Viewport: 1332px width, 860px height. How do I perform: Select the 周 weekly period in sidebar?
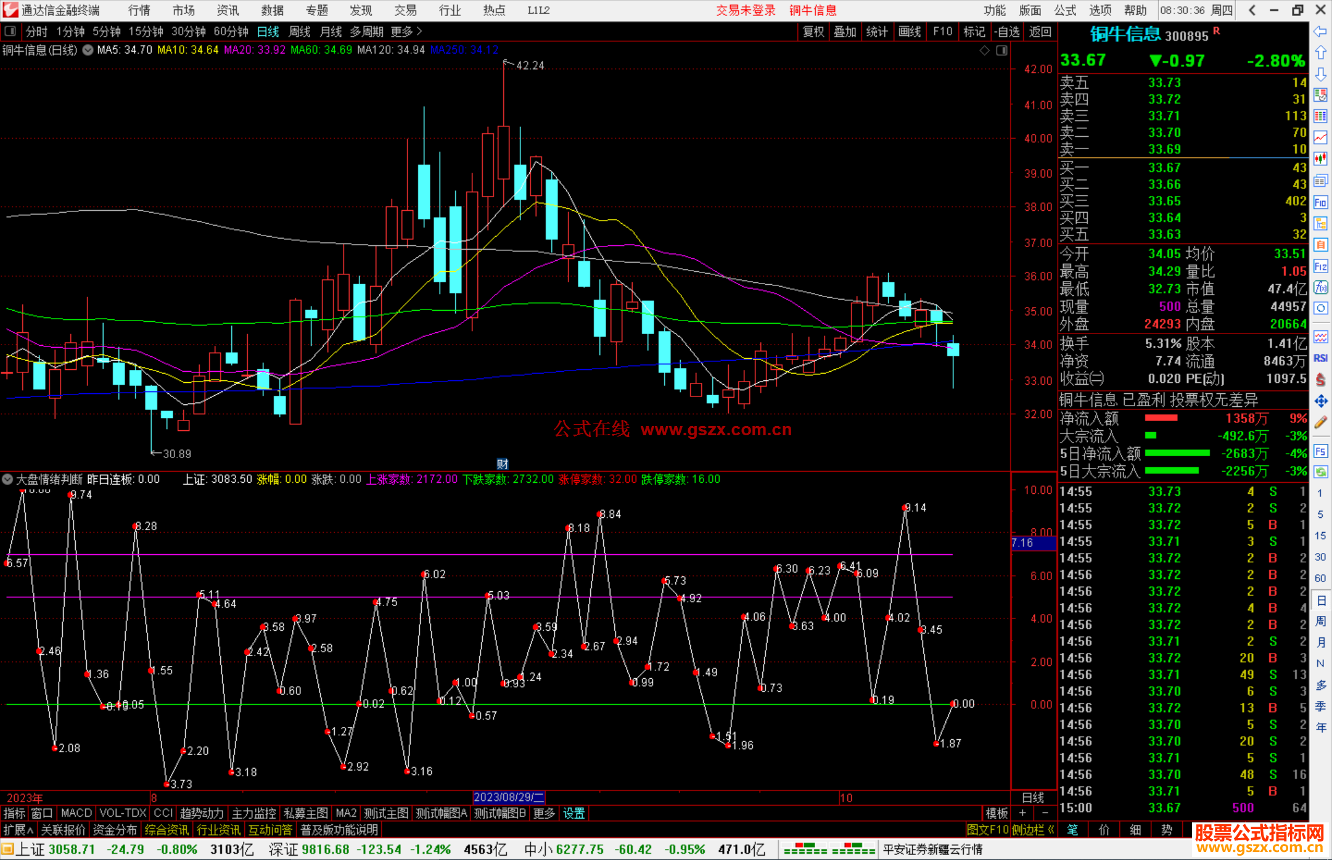[x=1320, y=621]
